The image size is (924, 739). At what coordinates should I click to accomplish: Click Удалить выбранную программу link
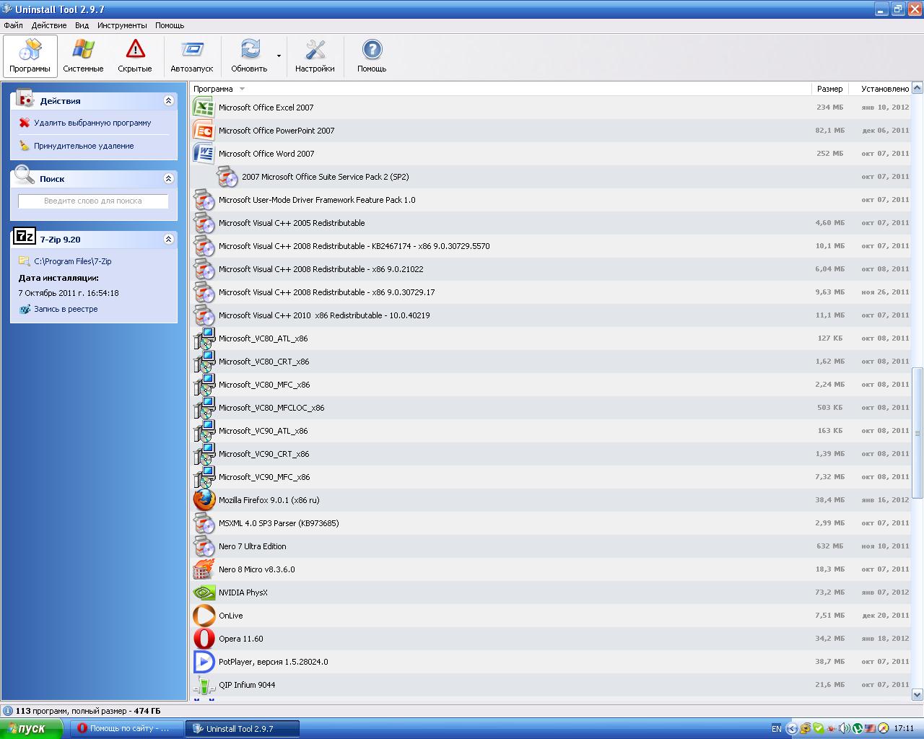tap(92, 123)
